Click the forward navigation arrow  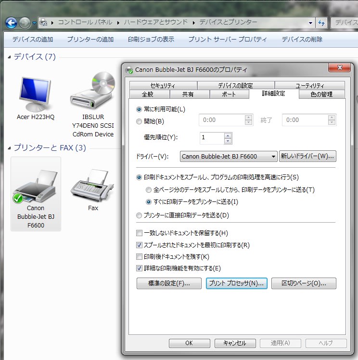click(25, 23)
